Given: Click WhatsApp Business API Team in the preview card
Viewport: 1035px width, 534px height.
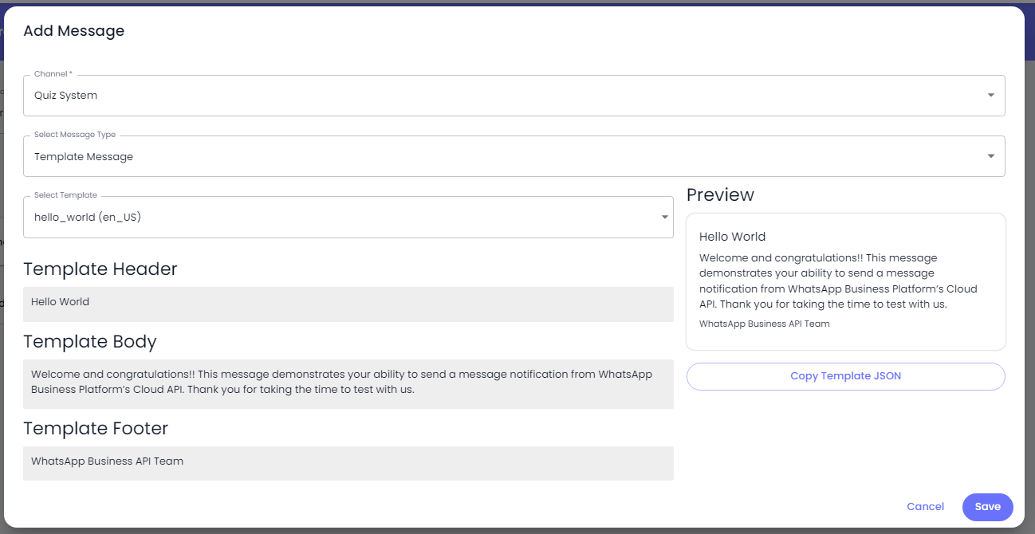Looking at the screenshot, I should pos(764,324).
